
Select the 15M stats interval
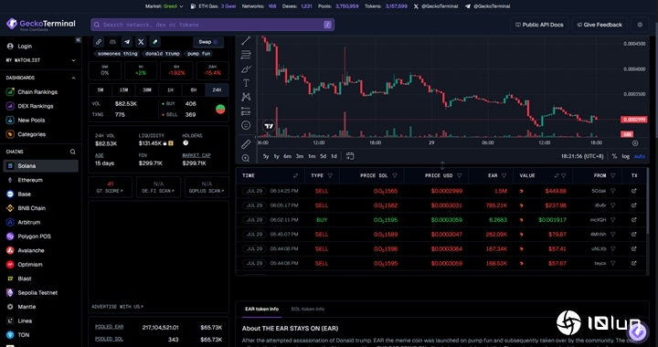[x=123, y=90]
